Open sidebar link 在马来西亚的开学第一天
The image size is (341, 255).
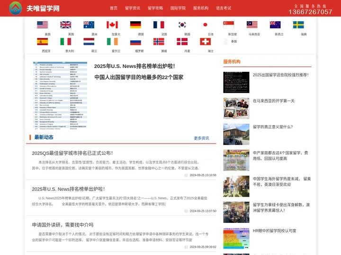tap(274, 101)
